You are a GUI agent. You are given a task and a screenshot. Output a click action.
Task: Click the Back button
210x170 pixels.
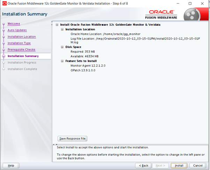143,165
